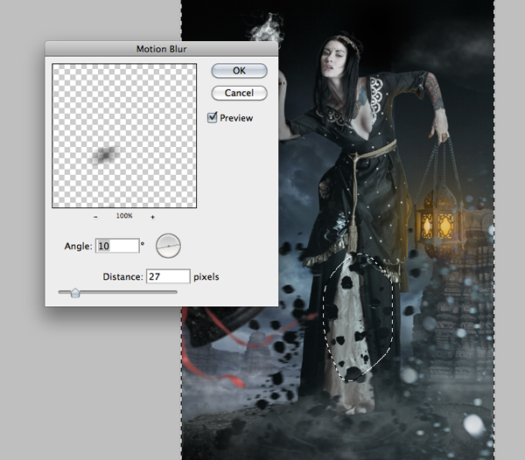The image size is (525, 460).
Task: Click the minus zoom-out icon under preview
Action: pos(95,217)
